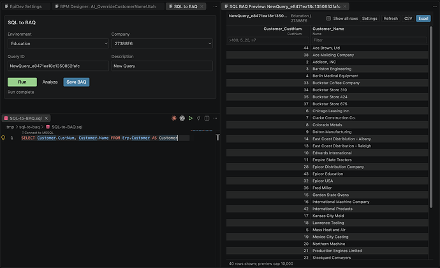Screen dimensions: 440x268
Task: Open more actions ellipsis beside SQL to BAQ tab
Action: [216, 6]
